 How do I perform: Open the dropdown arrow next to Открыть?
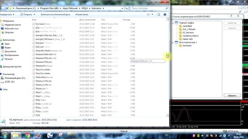pos(34,15)
